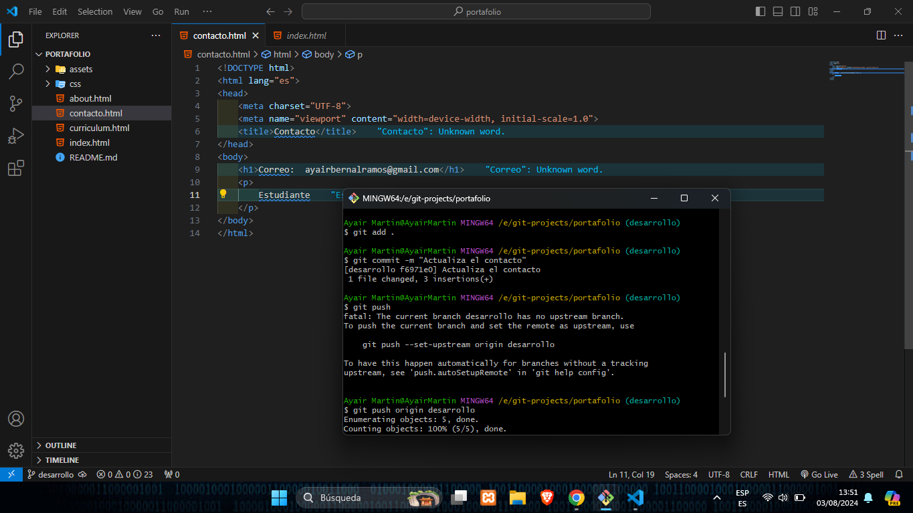Change language mode HTML in status bar
The width and height of the screenshot is (913, 513).
(x=779, y=474)
